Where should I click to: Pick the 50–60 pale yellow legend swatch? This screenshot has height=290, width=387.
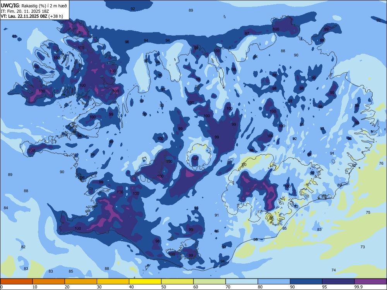coord(177,281)
